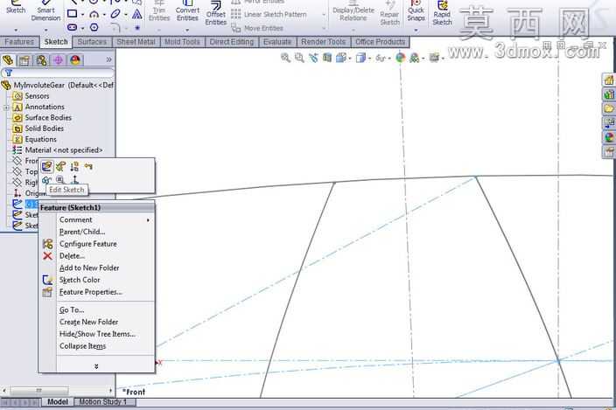This screenshot has width=616, height=410.
Task: Click Zoom to Area in view toolbar
Action: pyautogui.click(x=299, y=58)
